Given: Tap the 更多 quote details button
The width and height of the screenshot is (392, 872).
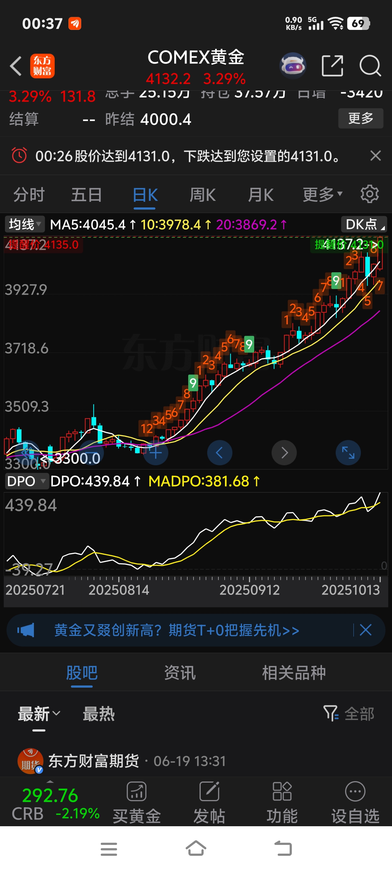Looking at the screenshot, I should [361, 118].
